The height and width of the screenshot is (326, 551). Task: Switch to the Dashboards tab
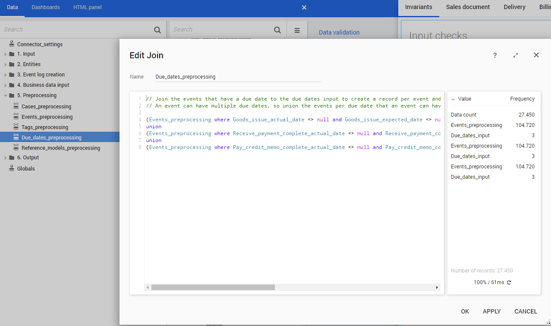45,7
